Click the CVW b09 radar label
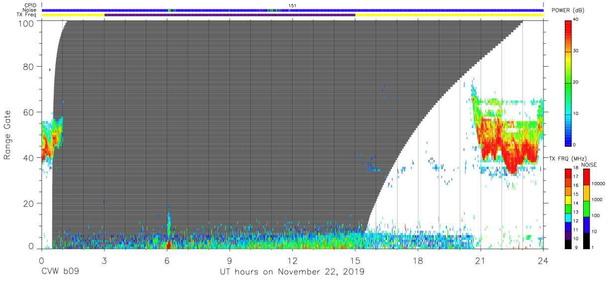This screenshot has width=611, height=282. coord(61,272)
